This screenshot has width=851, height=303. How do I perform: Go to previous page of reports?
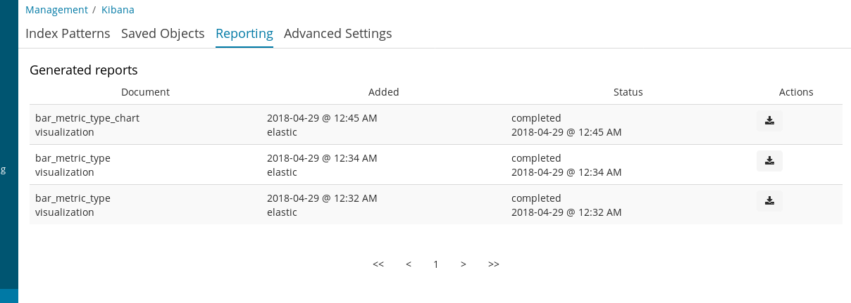point(409,264)
